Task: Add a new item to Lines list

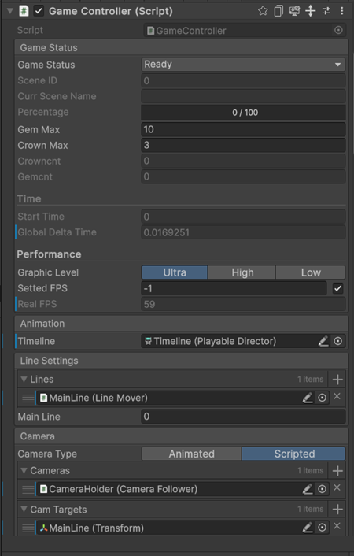Action: [x=337, y=380]
